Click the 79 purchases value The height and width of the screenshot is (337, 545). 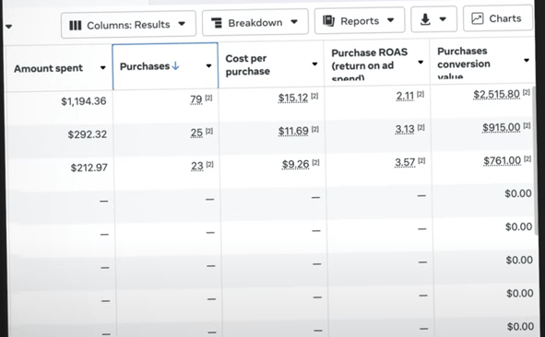[196, 99]
